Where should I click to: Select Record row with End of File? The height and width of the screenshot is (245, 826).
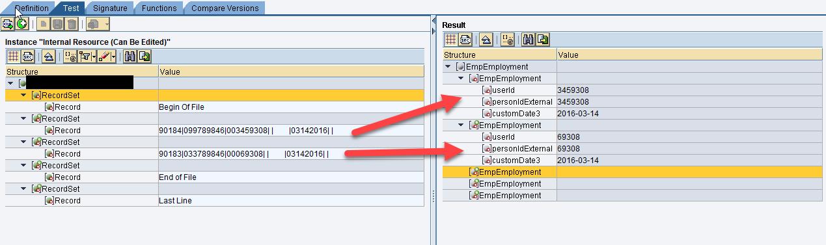click(214, 177)
